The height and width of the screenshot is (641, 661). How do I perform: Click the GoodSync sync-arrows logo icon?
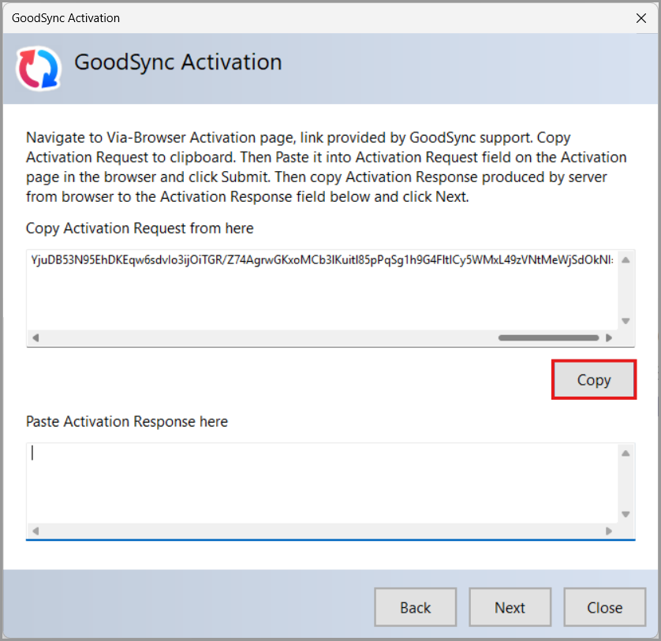(39, 69)
